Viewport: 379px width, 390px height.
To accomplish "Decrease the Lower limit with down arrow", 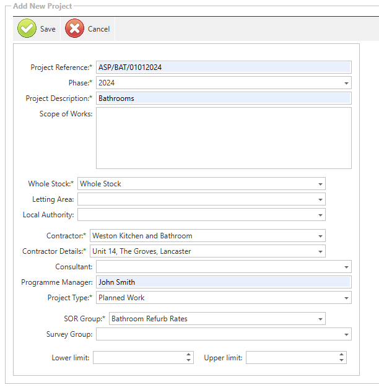I will (188, 360).
